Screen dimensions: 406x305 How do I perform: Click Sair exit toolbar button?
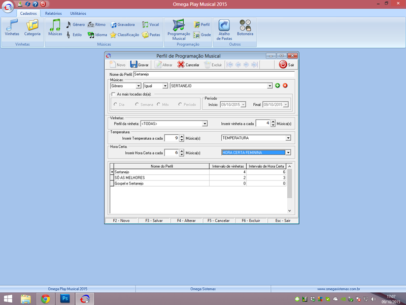click(286, 65)
